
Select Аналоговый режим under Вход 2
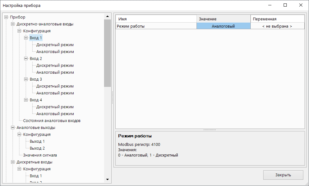coord(55,72)
